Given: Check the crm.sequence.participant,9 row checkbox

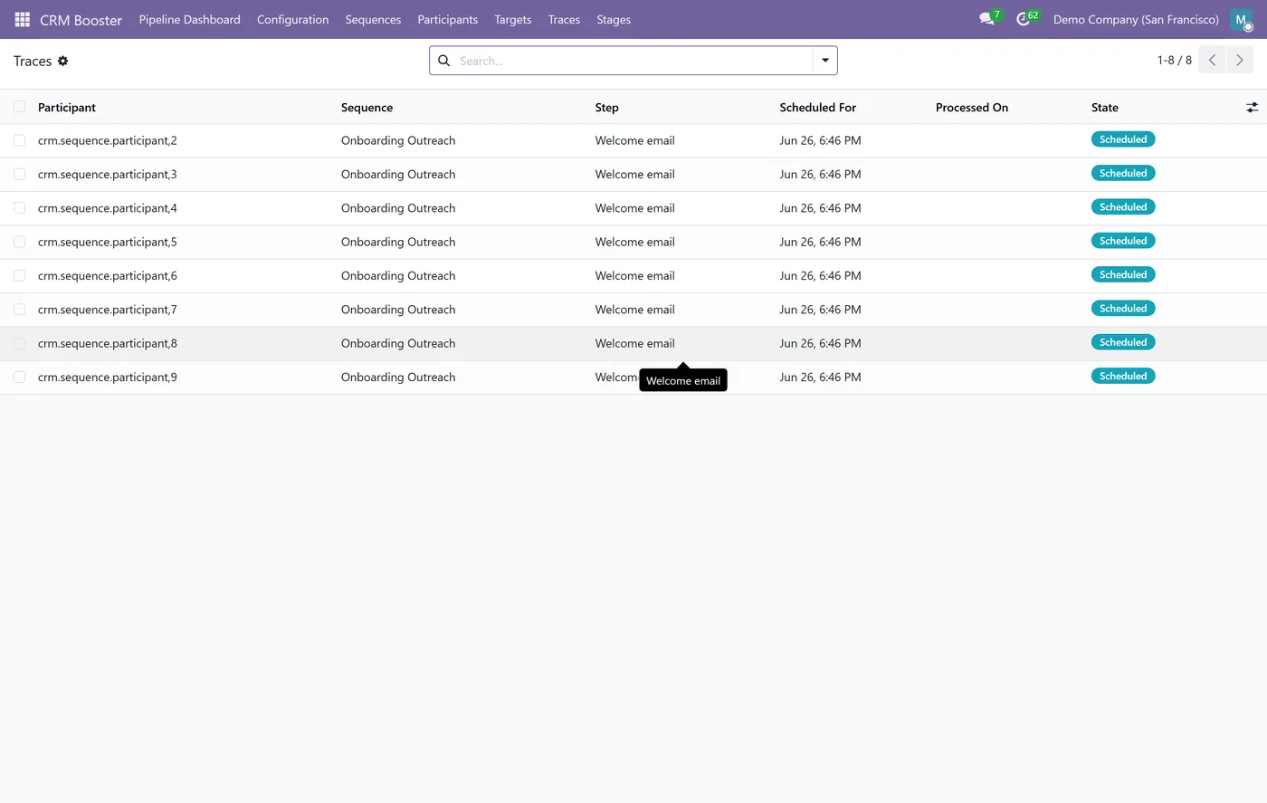Looking at the screenshot, I should 19,377.
